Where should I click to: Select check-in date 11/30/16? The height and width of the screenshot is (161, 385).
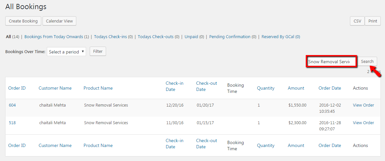coord(175,123)
